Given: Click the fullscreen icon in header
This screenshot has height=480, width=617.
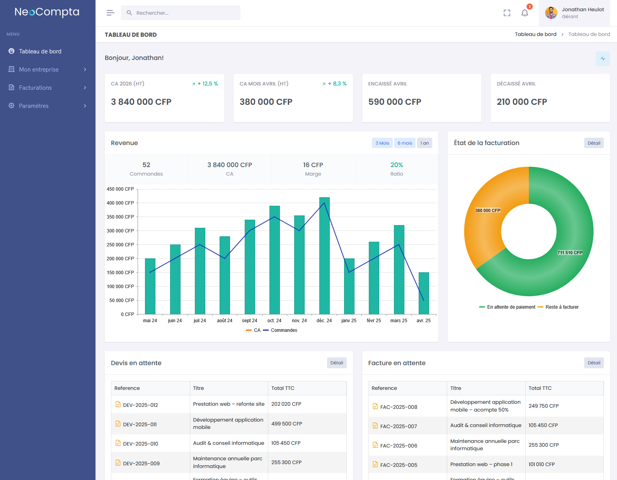Looking at the screenshot, I should [x=507, y=13].
